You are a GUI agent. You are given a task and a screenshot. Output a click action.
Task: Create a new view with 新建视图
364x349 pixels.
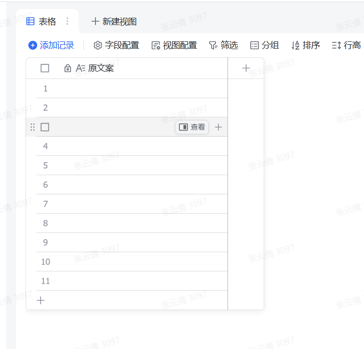click(x=114, y=22)
